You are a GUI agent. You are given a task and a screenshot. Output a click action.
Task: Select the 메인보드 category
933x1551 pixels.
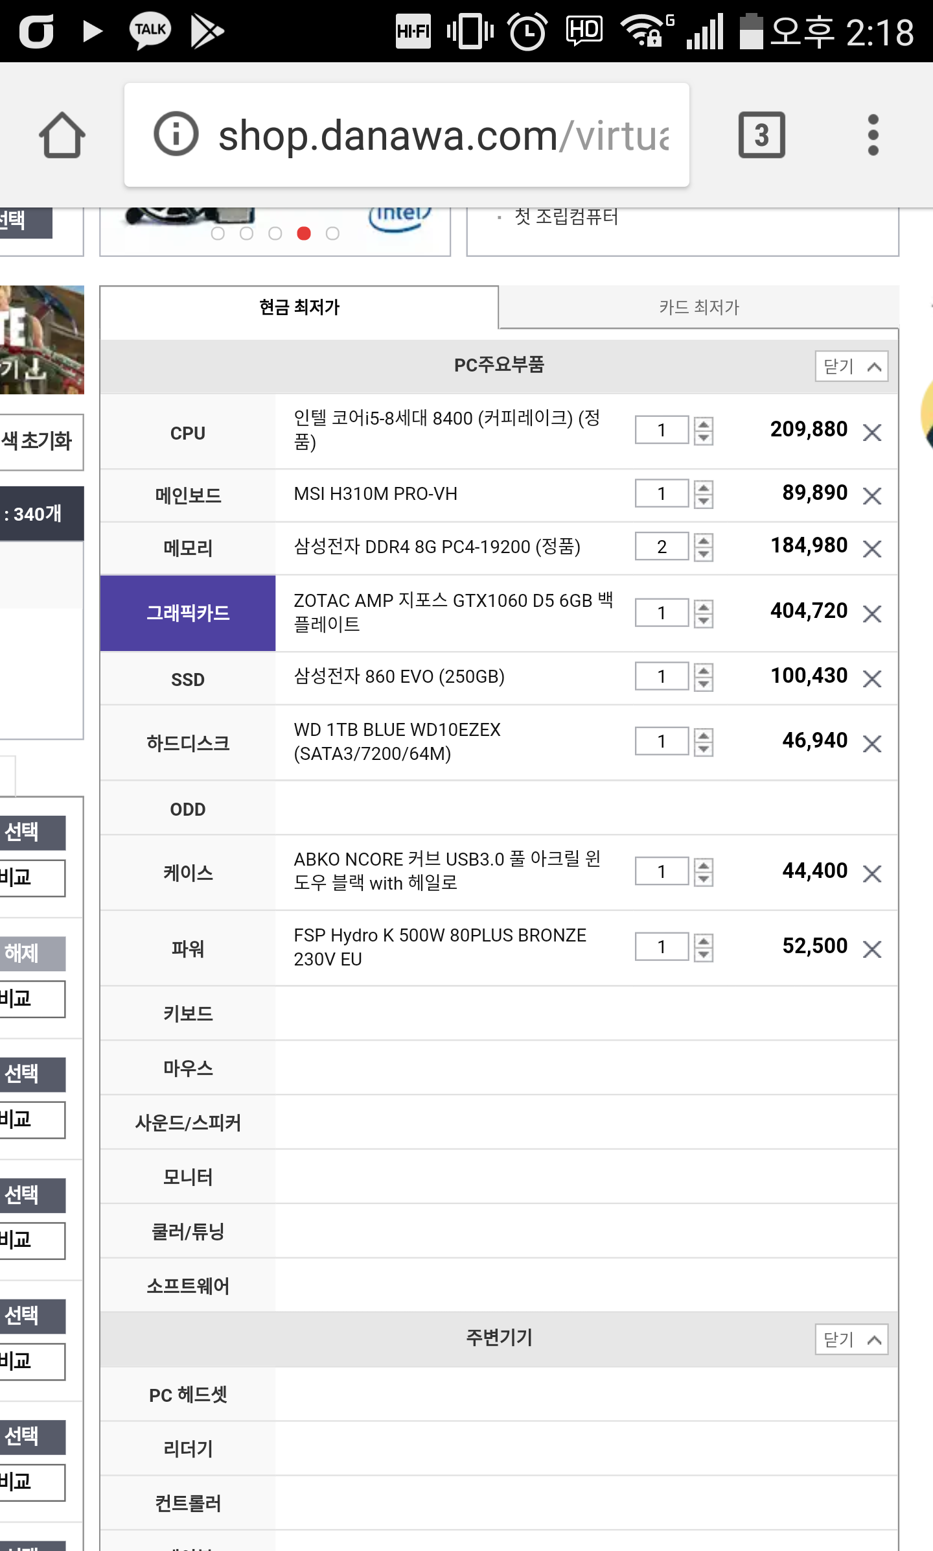(188, 496)
